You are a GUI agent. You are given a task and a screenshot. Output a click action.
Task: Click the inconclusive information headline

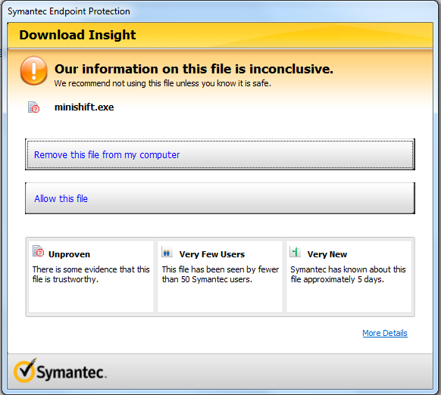pyautogui.click(x=194, y=69)
